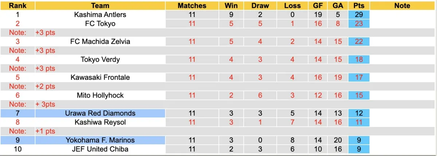Open the Kawasaki Frontale team entry
The width and height of the screenshot is (437, 156).
[100, 77]
